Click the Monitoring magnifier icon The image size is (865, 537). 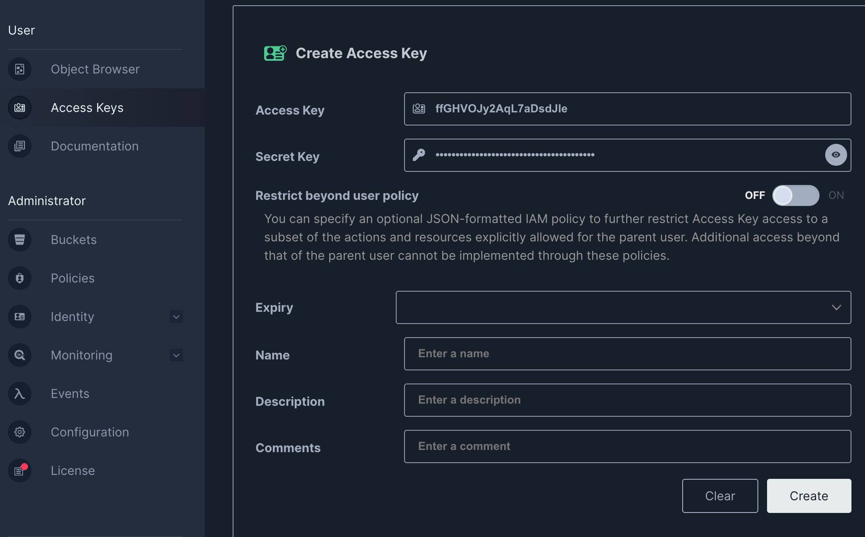[20, 355]
